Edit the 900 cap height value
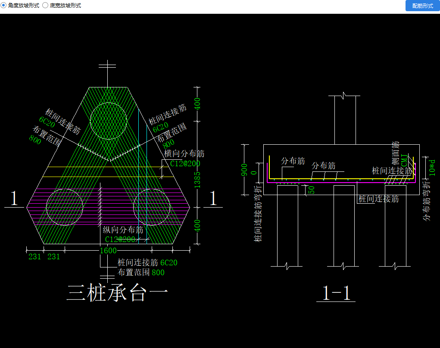 tap(245, 170)
